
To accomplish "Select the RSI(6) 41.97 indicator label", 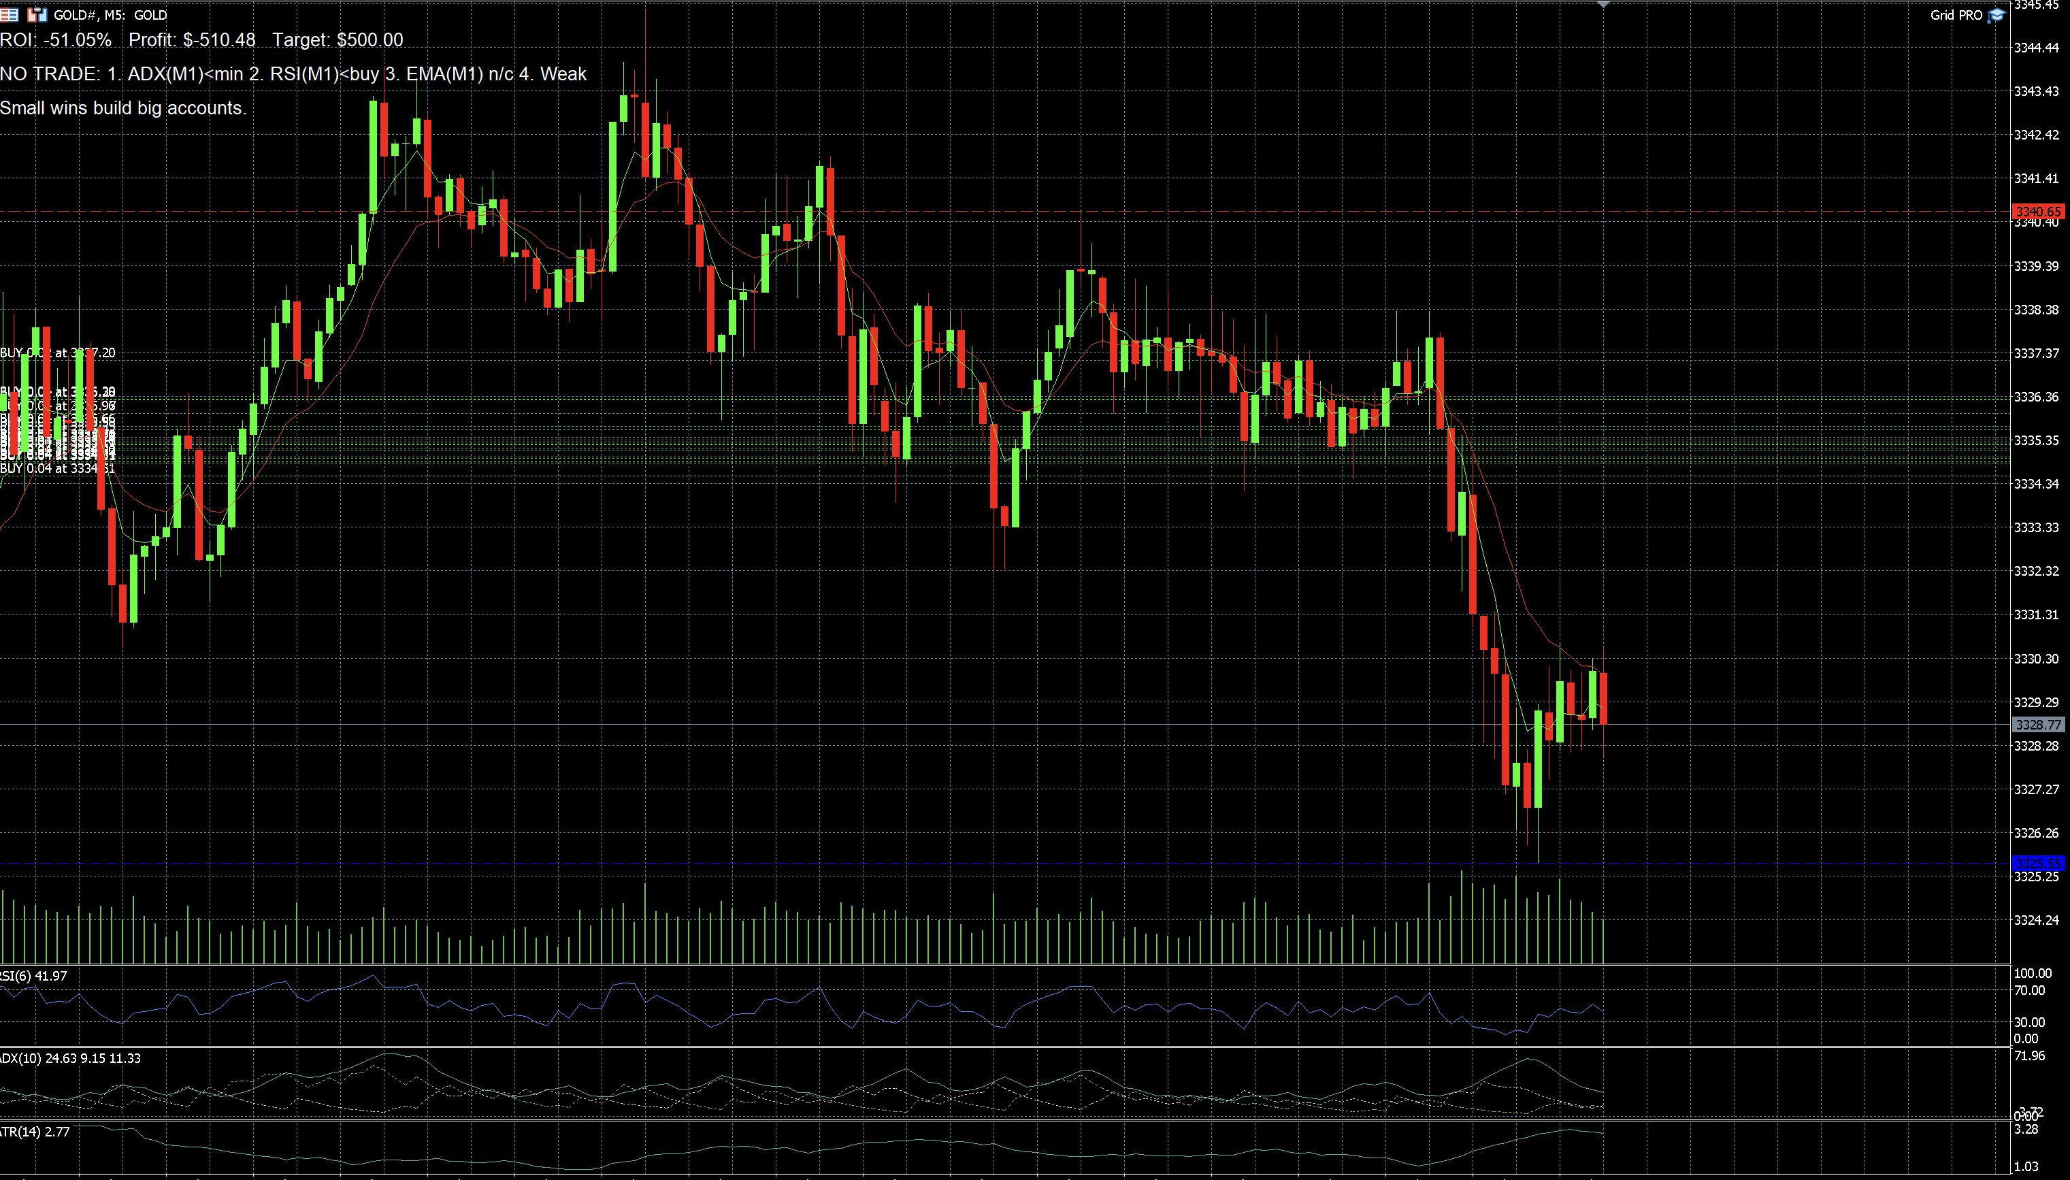I will tap(34, 976).
